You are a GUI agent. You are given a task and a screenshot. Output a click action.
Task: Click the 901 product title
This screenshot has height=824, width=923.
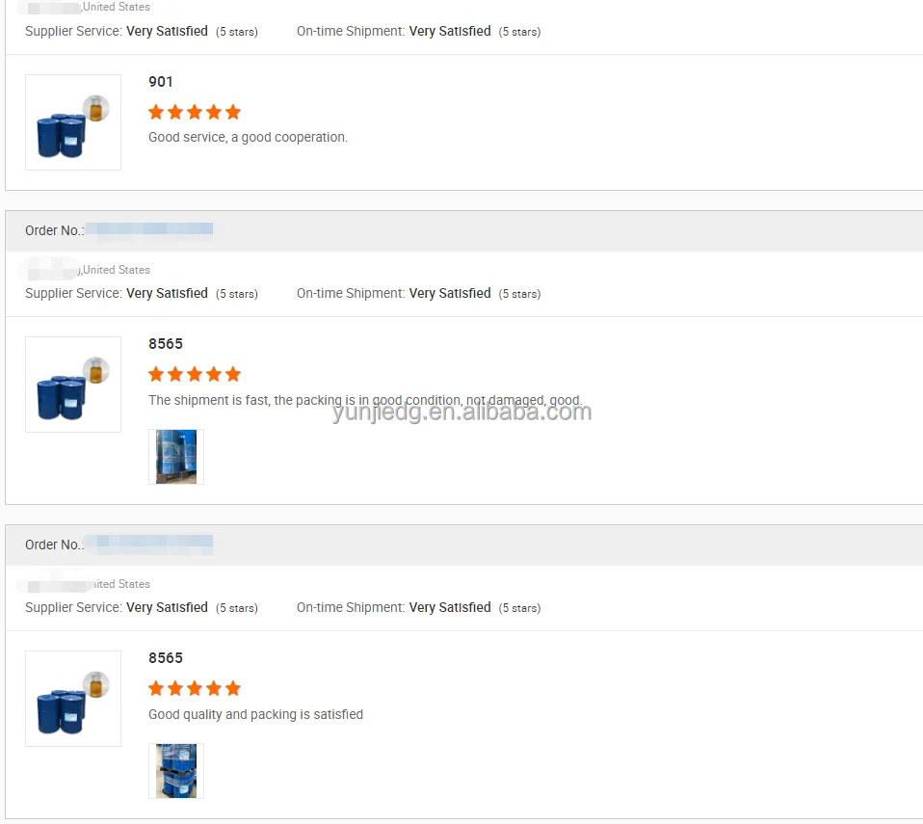[160, 82]
